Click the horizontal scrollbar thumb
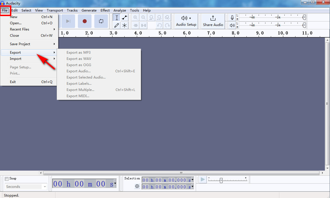The width and height of the screenshot is (330, 198). pyautogui.click(x=181, y=173)
